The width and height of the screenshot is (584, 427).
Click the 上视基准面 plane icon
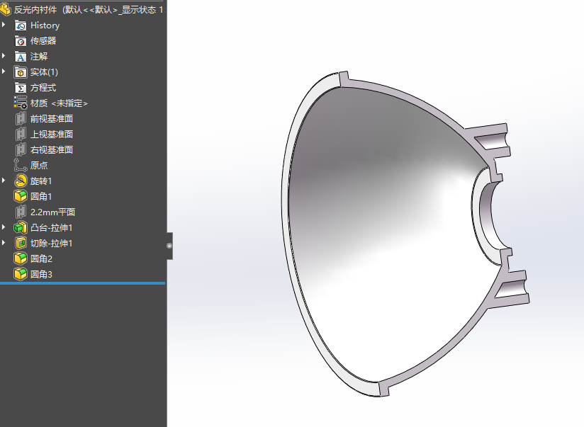[x=21, y=135]
